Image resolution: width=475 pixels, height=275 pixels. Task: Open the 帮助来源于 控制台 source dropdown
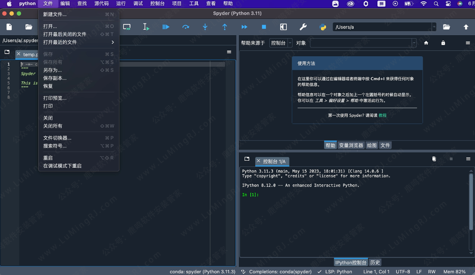pos(281,43)
